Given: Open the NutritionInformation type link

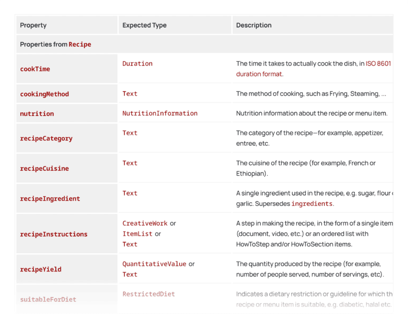Looking at the screenshot, I should coord(160,113).
